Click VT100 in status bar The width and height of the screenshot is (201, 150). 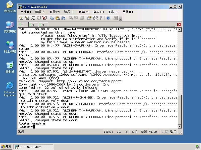[153, 132]
